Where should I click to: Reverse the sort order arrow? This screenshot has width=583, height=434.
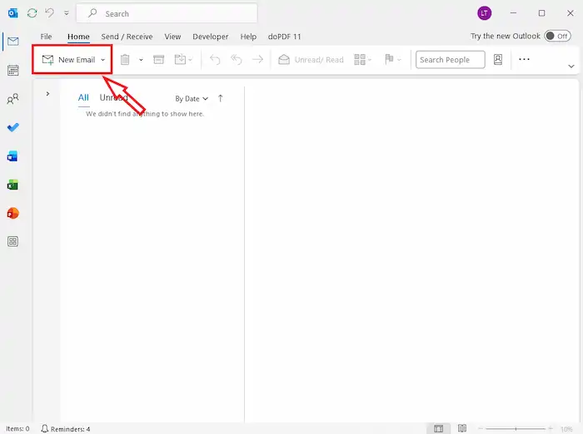(x=221, y=98)
